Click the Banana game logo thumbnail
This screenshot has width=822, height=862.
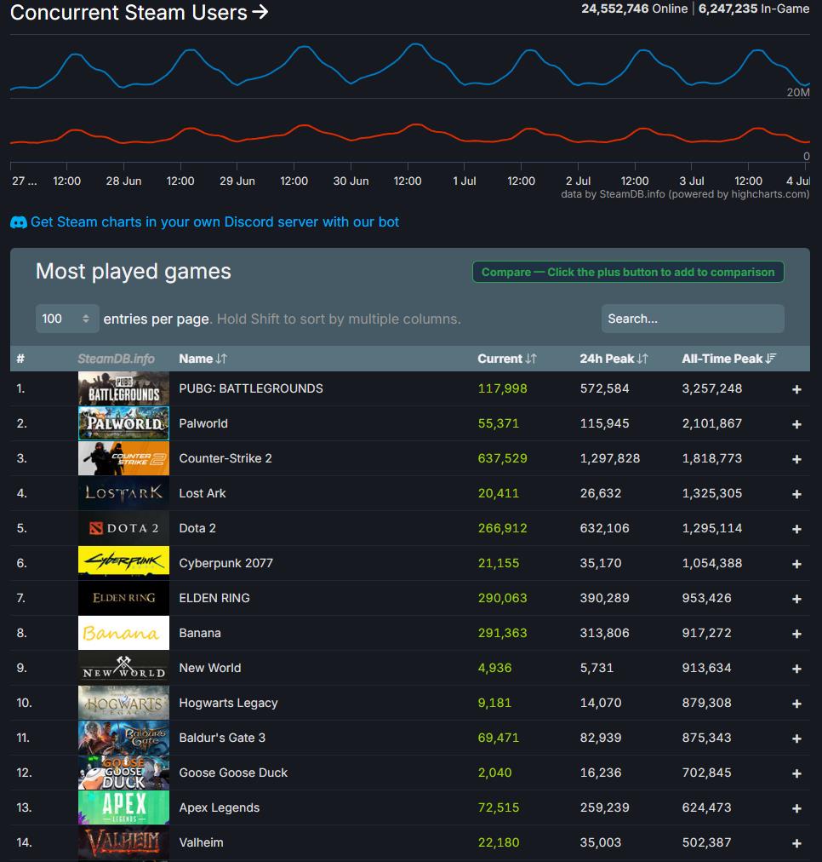click(x=123, y=633)
